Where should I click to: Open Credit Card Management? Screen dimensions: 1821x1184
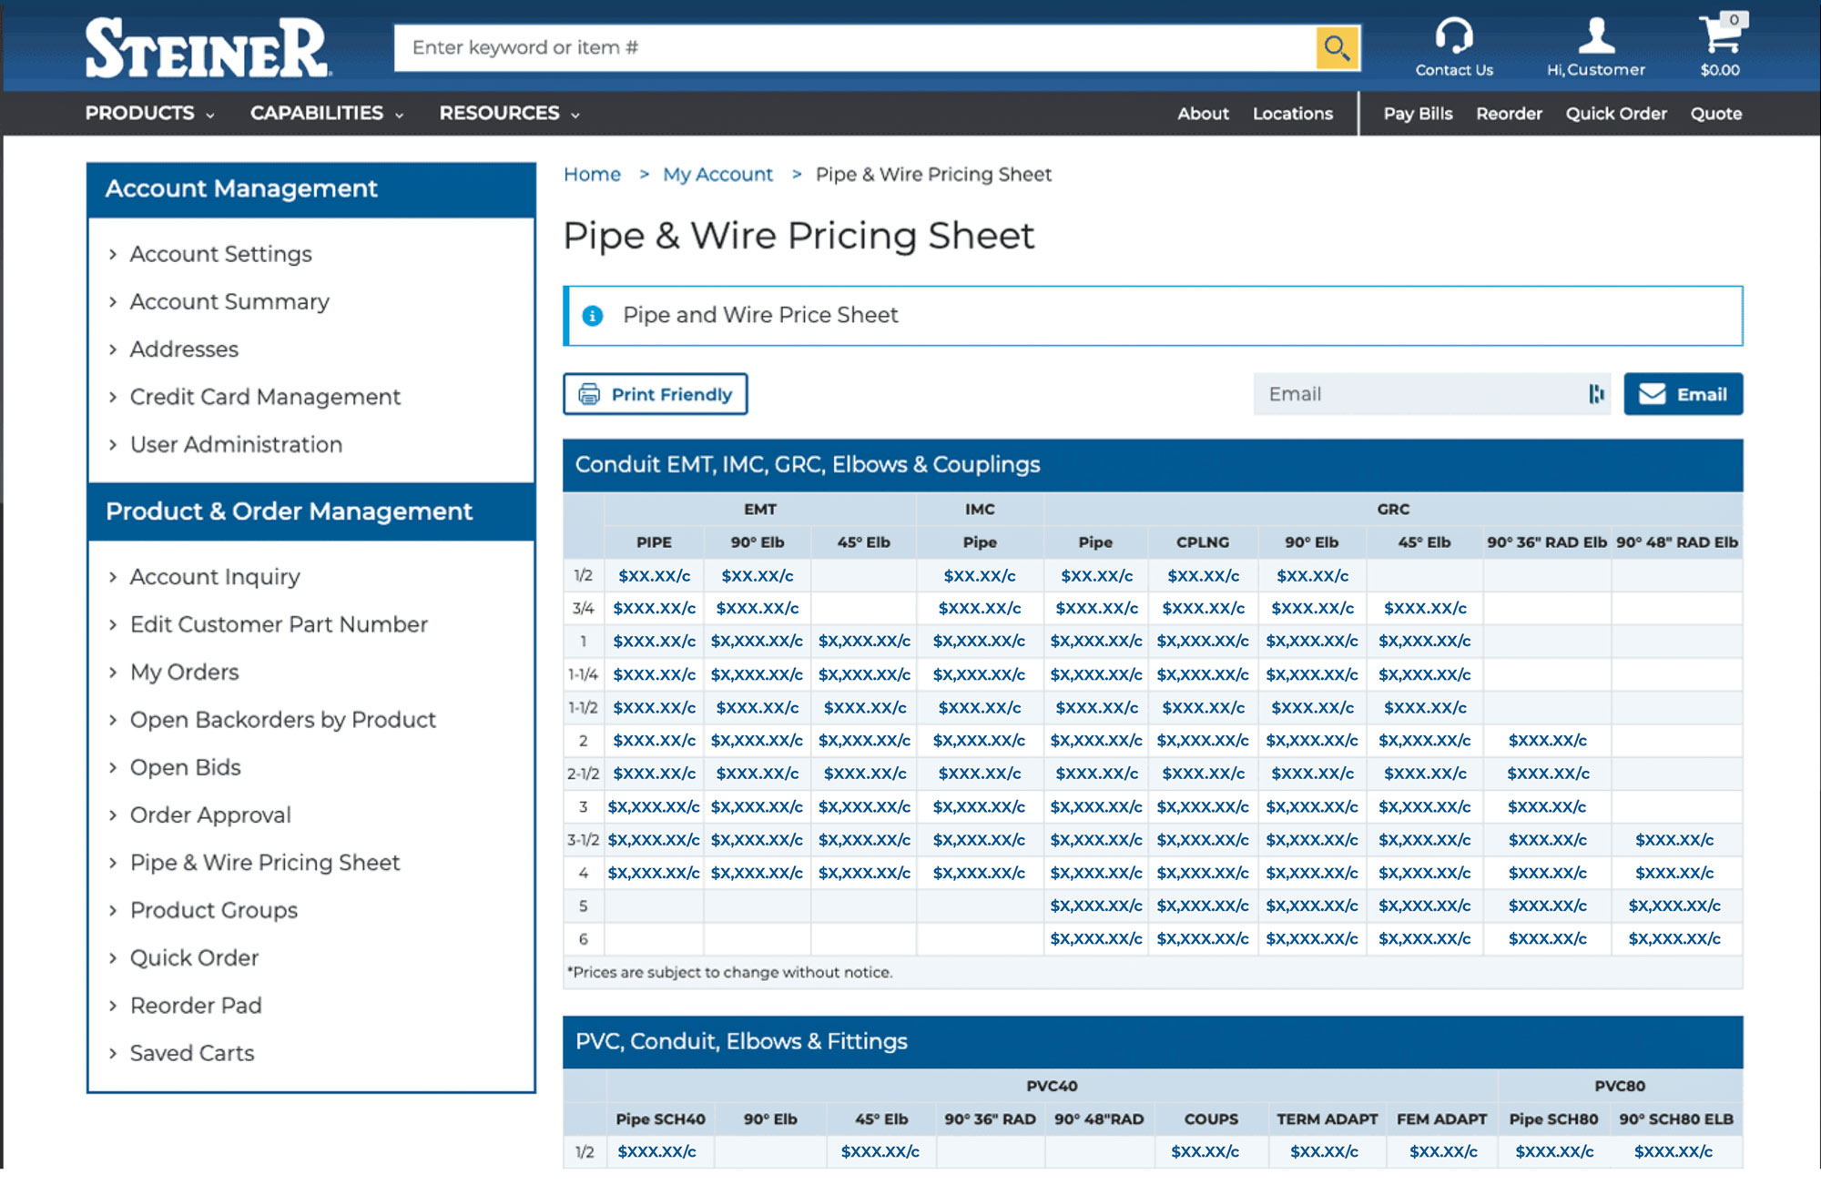click(265, 397)
